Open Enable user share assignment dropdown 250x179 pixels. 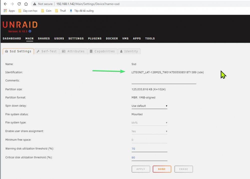tap(149, 131)
